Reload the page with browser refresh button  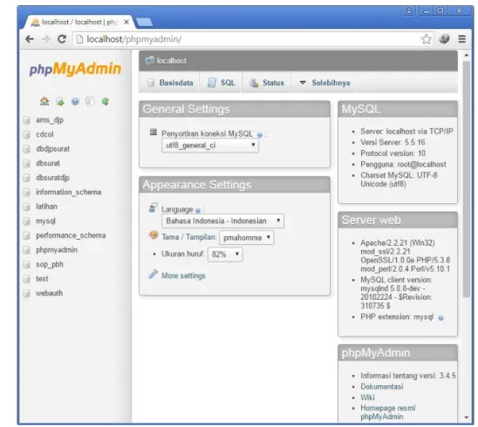[62, 39]
